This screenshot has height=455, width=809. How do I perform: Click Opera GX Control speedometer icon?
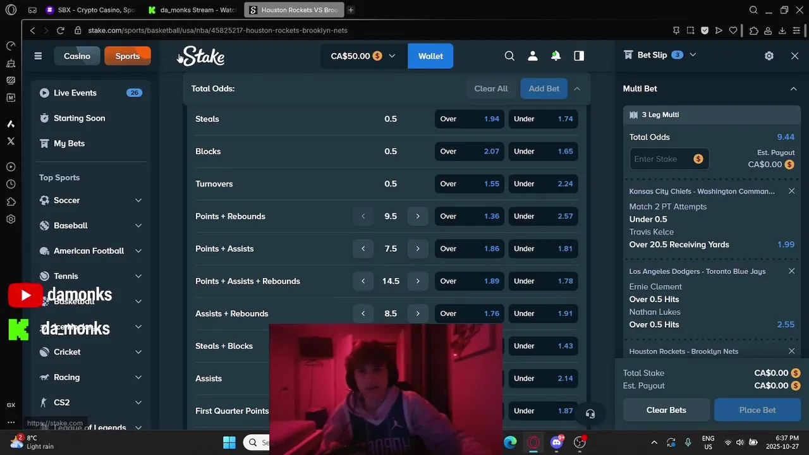11,45
